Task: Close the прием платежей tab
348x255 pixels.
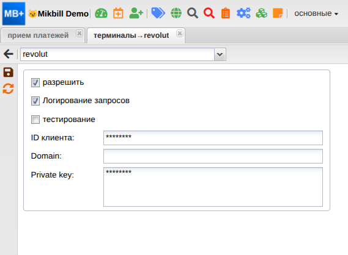Action: pos(80,34)
